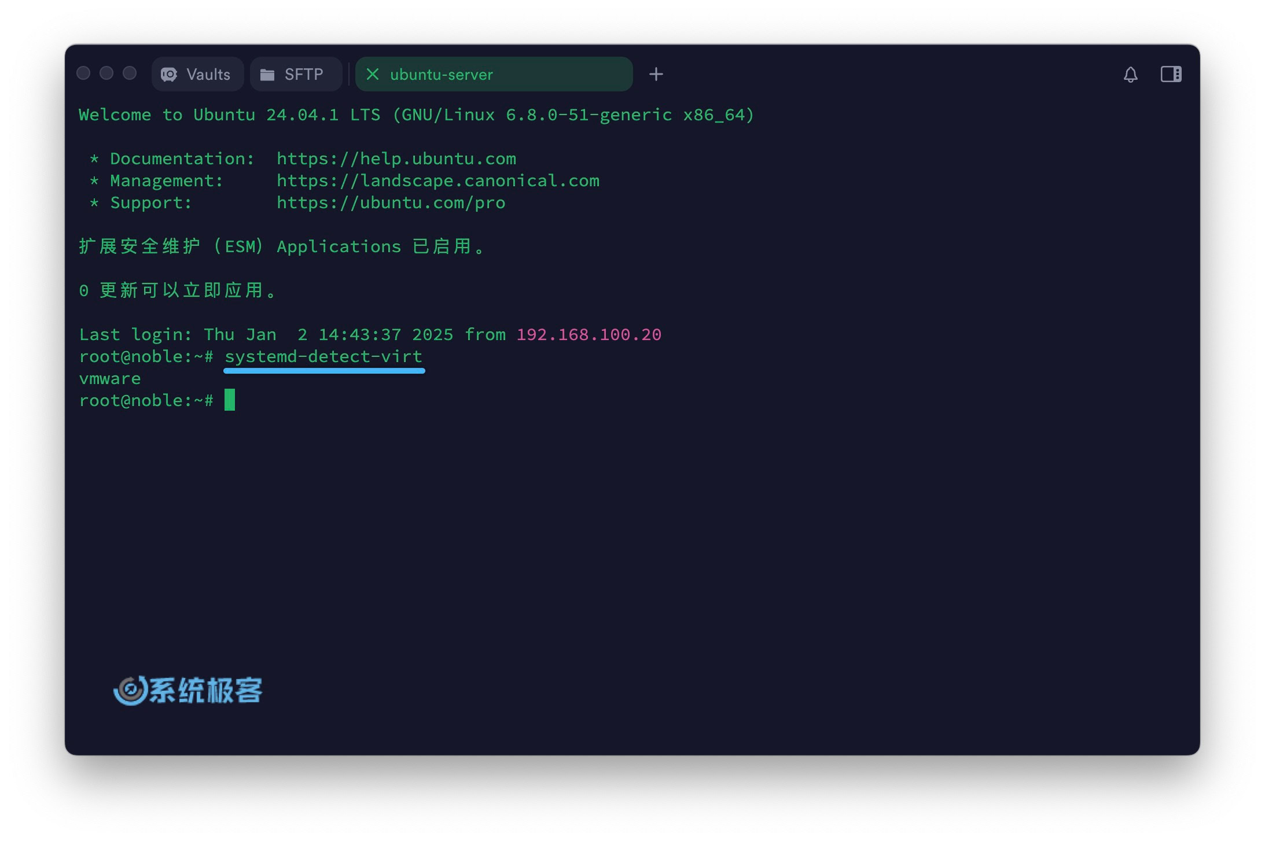Click the add new tab plus icon
Viewport: 1265px width, 841px height.
[656, 74]
